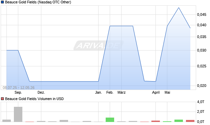Screen dimensions: 210x125
Task: Click the chart title 'Beauce Gold Fields (Nasdaq OTC Other)'
Action: [x=38, y=2]
